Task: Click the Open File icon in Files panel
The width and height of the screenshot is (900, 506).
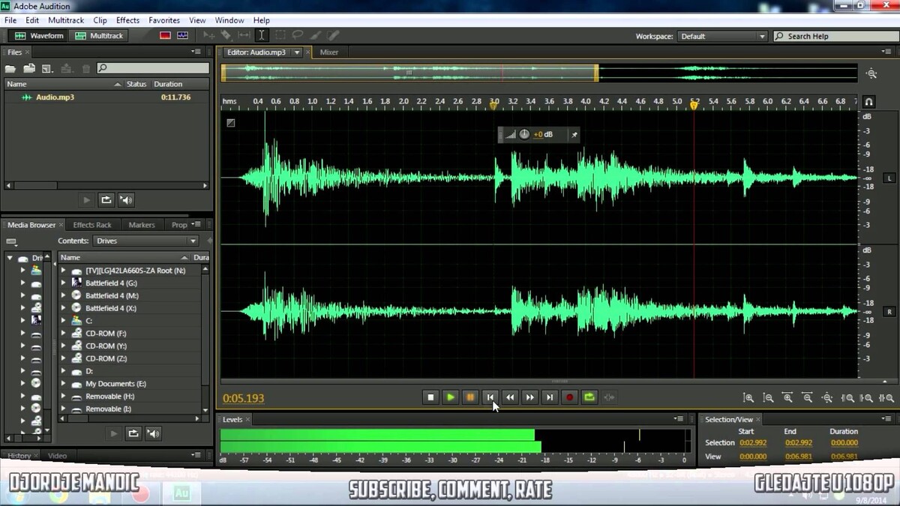Action: point(10,68)
